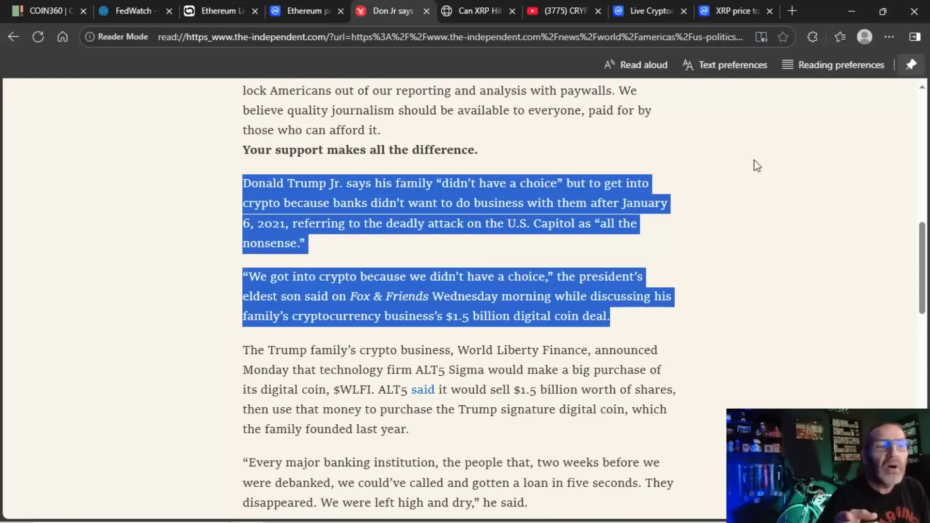Viewport: 930px width, 523px height.
Task: Click the words 'World Liberty Finance'
Action: pos(523,350)
